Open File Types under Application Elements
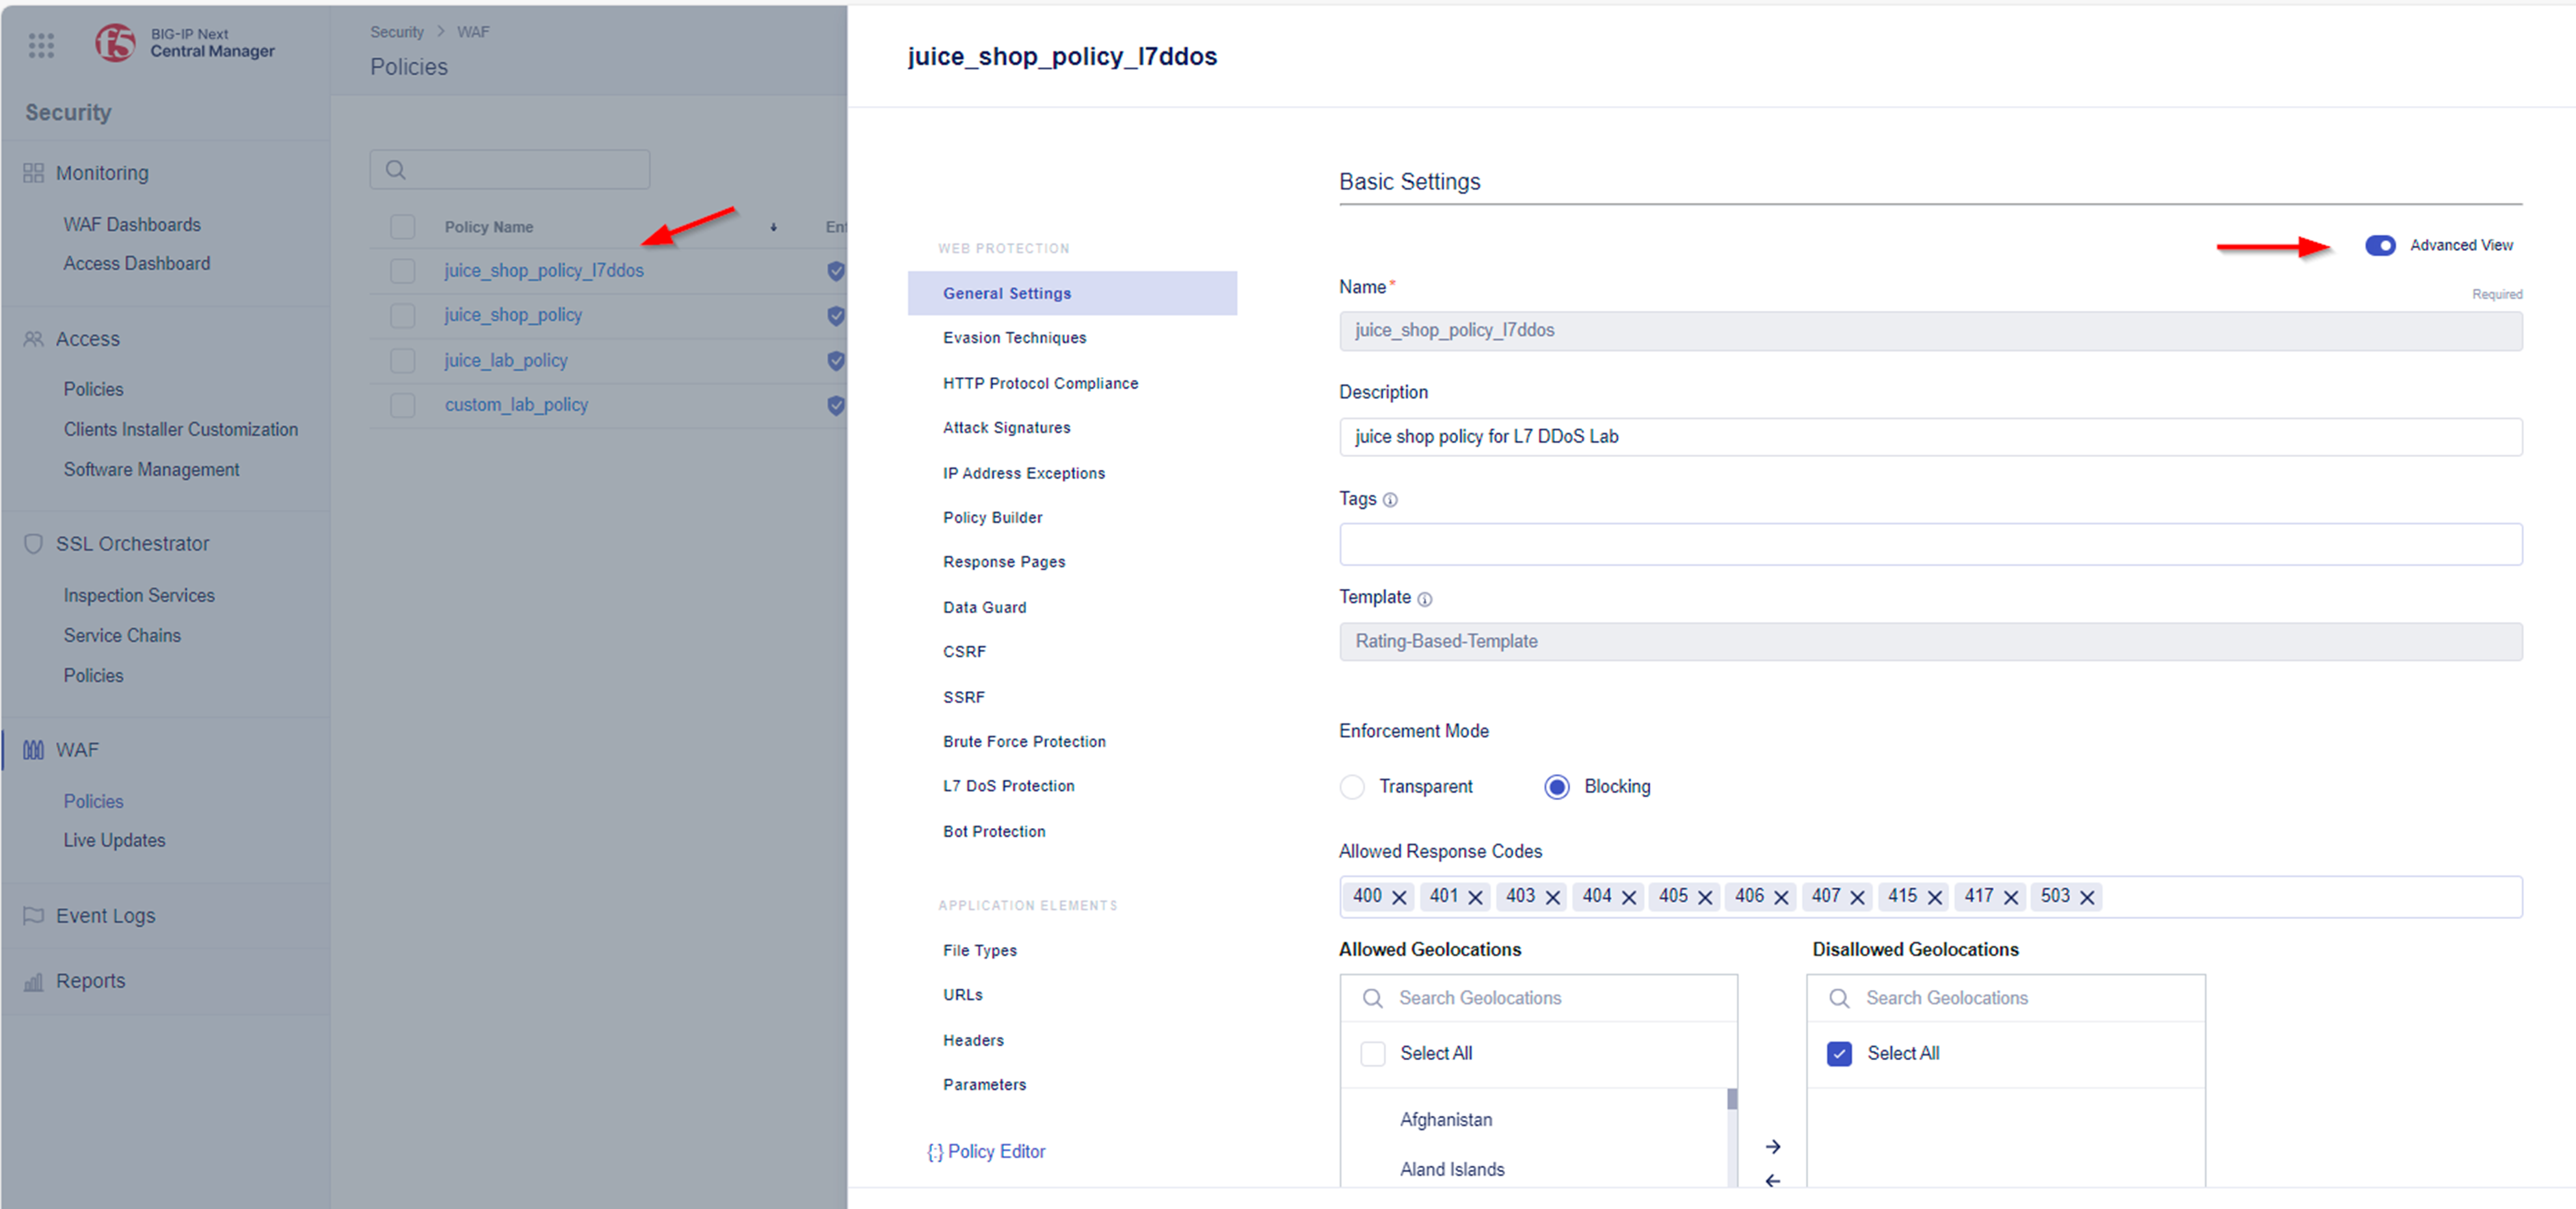The height and width of the screenshot is (1209, 2576). click(979, 950)
